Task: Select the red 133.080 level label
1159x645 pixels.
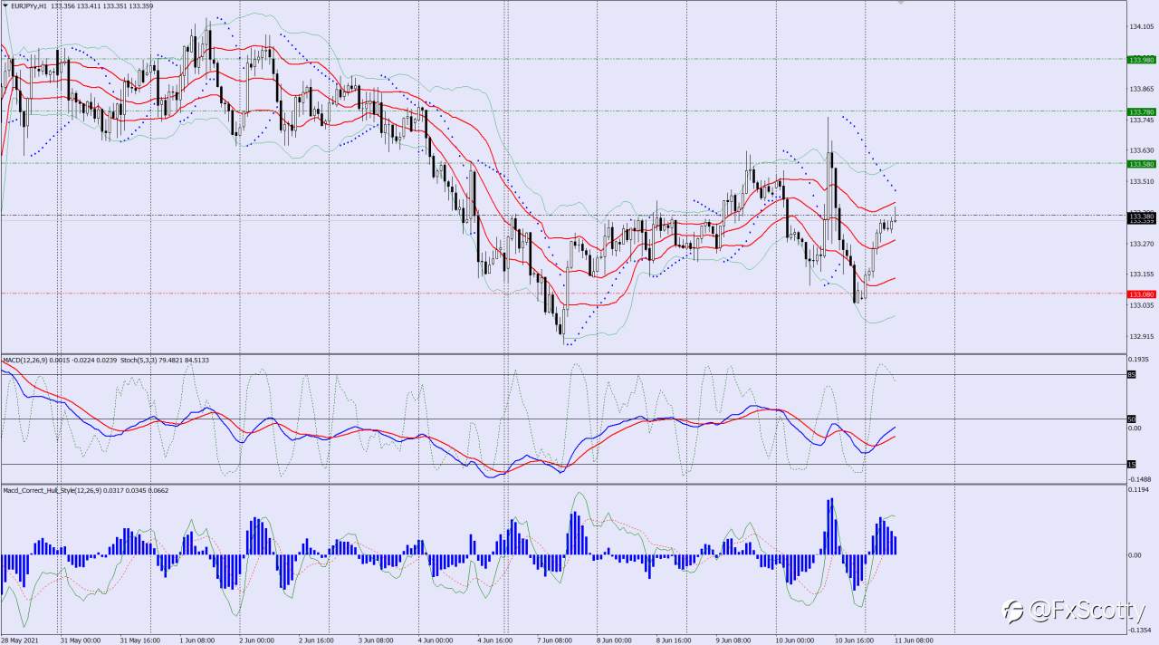Action: (x=1141, y=294)
